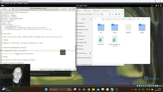
Task: Open the Firefox extensions icon
Action: click(119, 14)
